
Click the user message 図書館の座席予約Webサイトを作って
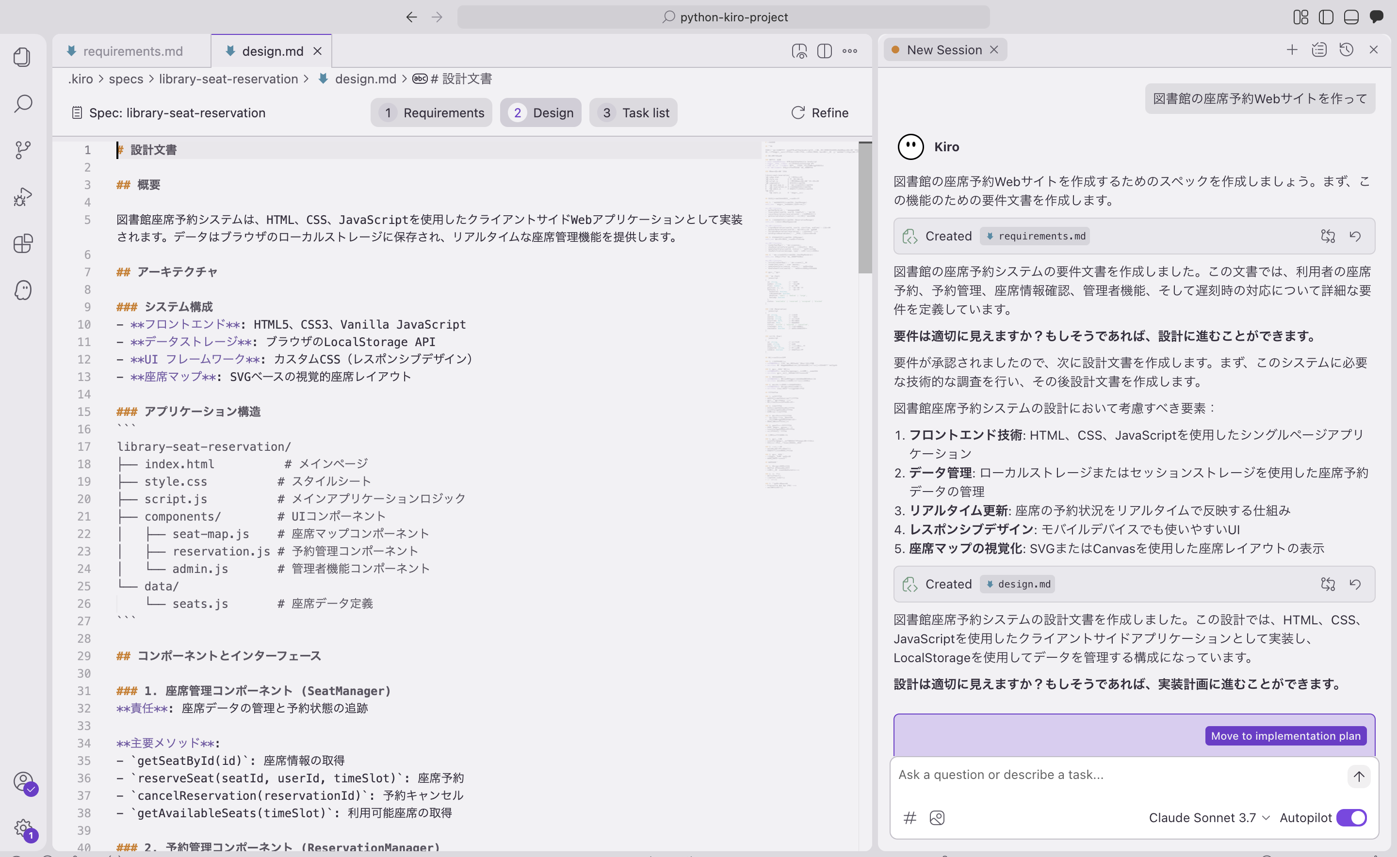[1260, 98]
